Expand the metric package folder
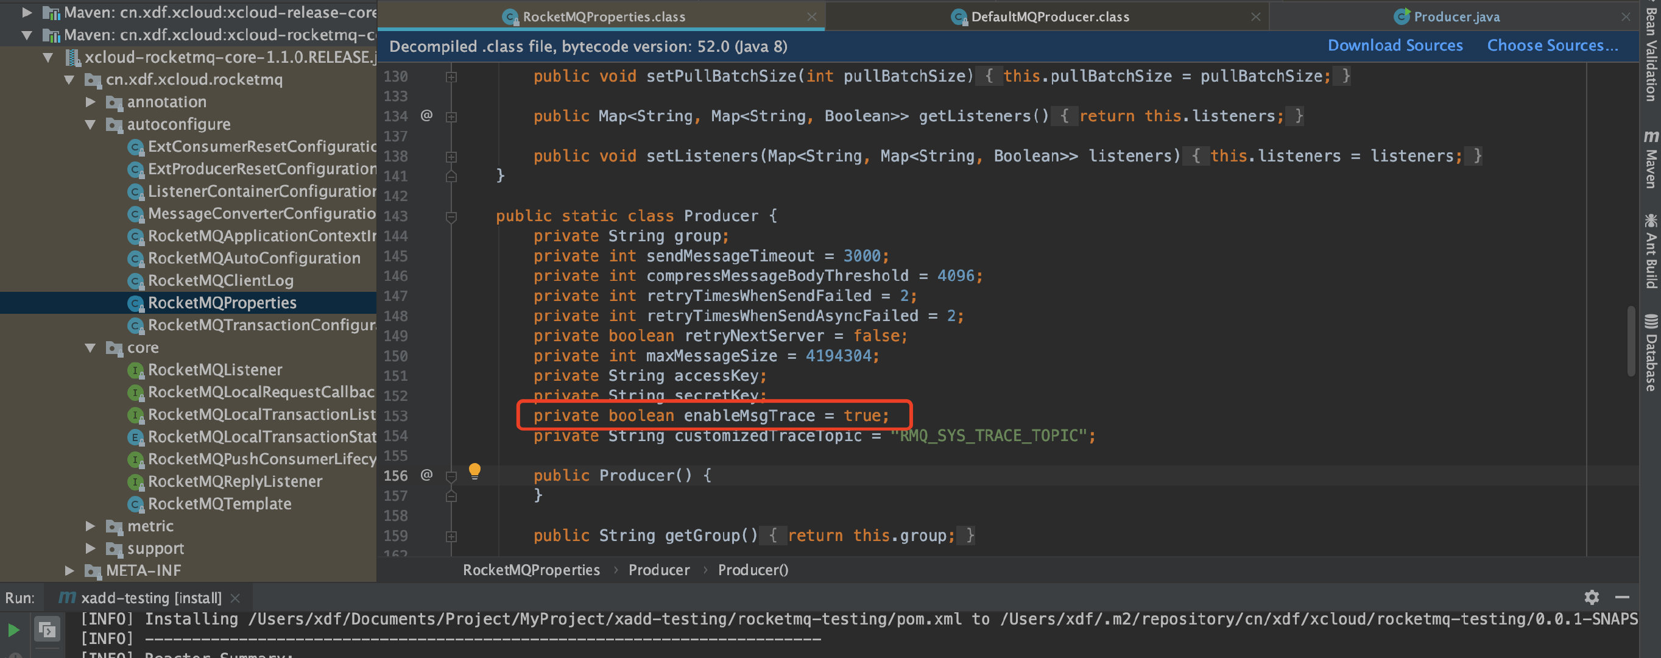Viewport: 1661px width, 658px height. (x=90, y=526)
